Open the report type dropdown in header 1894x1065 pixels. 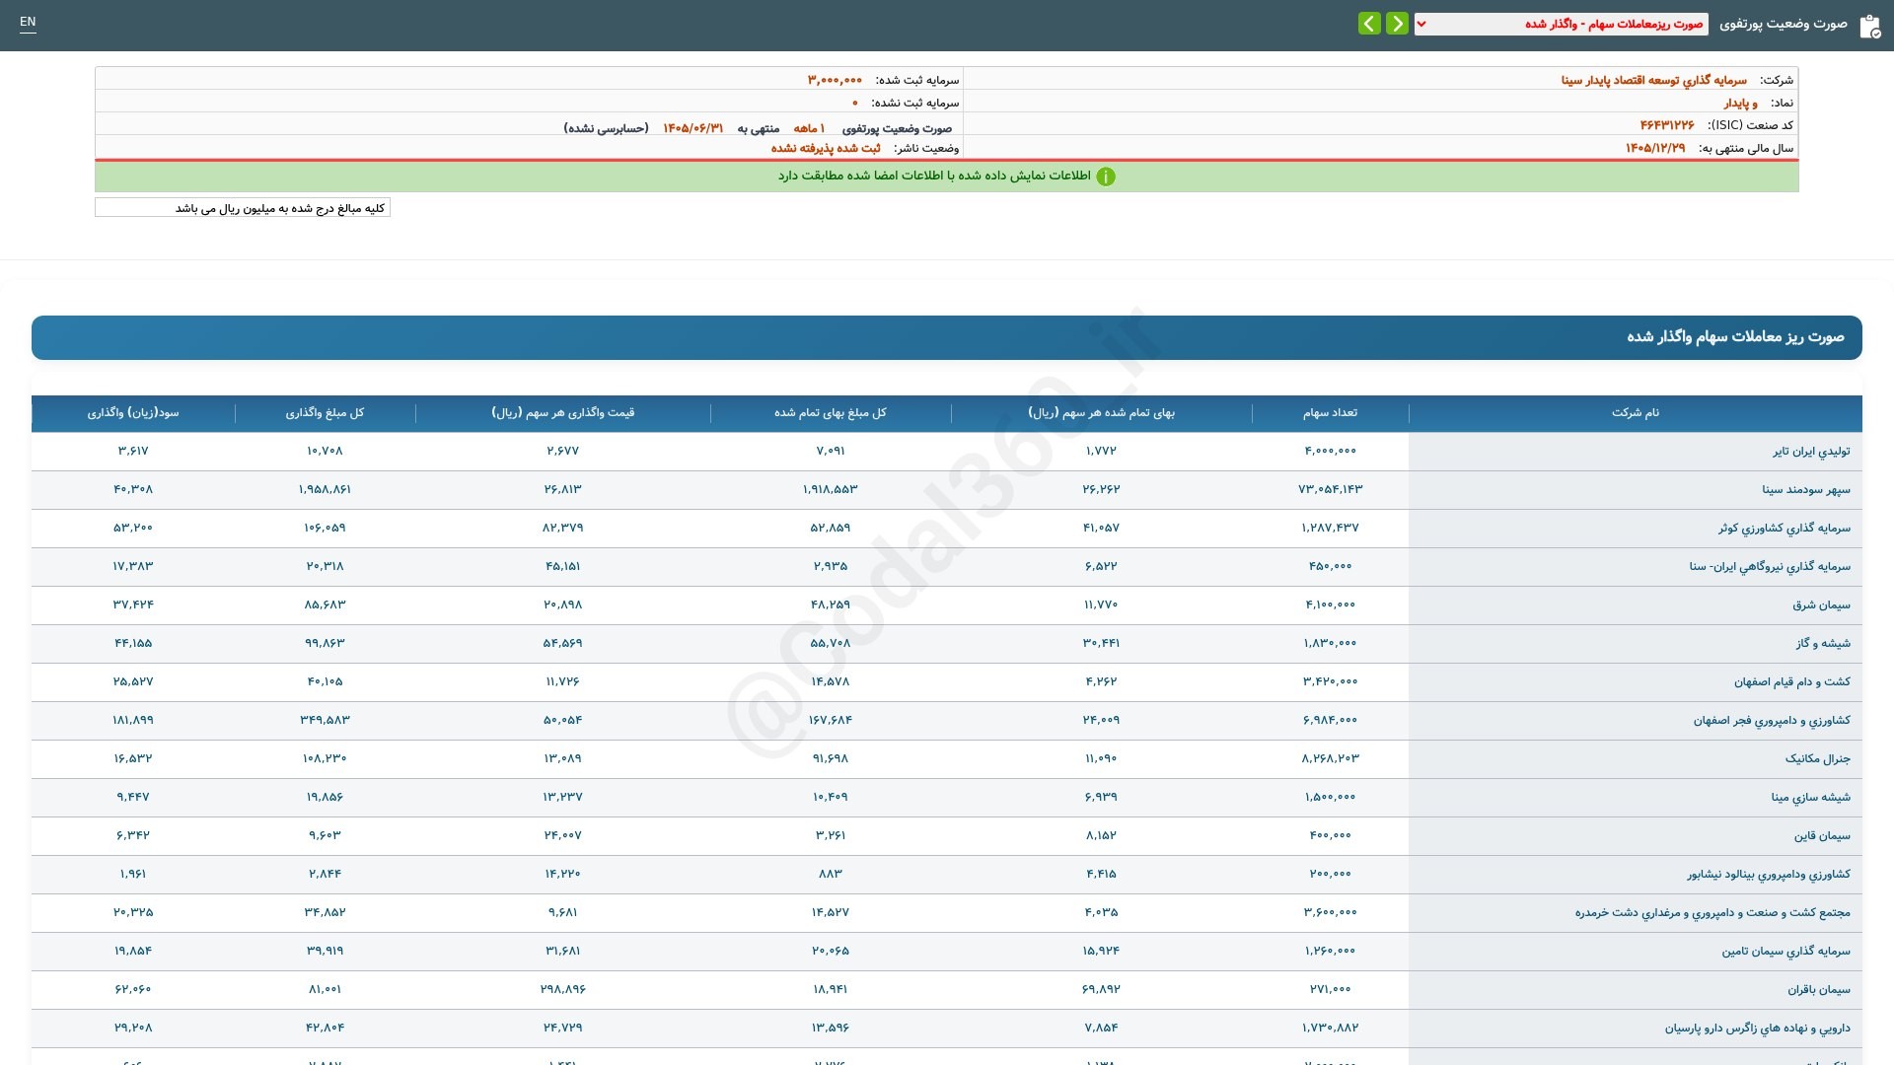(1562, 24)
